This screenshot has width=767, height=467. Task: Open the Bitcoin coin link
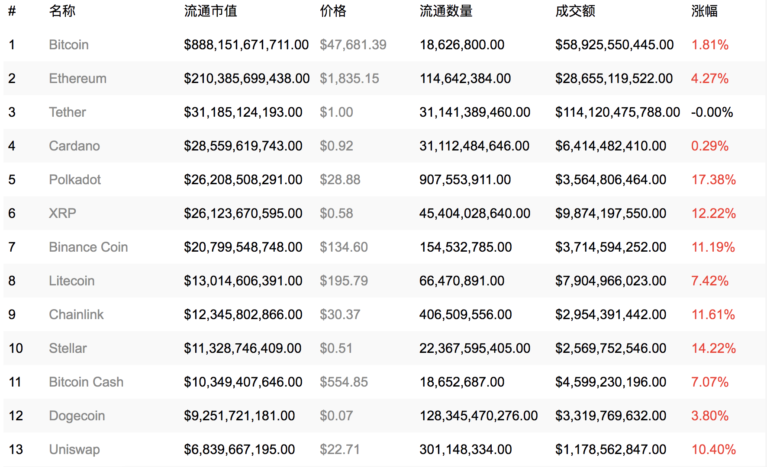[x=68, y=45]
